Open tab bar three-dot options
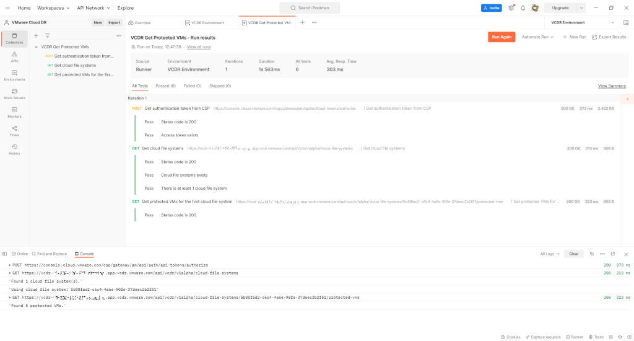Viewport: 634px width, 341px height. click(314, 23)
